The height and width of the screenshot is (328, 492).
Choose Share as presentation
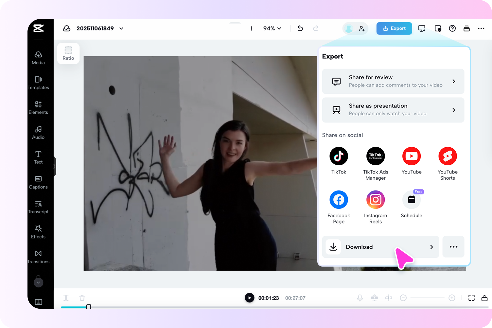point(393,110)
